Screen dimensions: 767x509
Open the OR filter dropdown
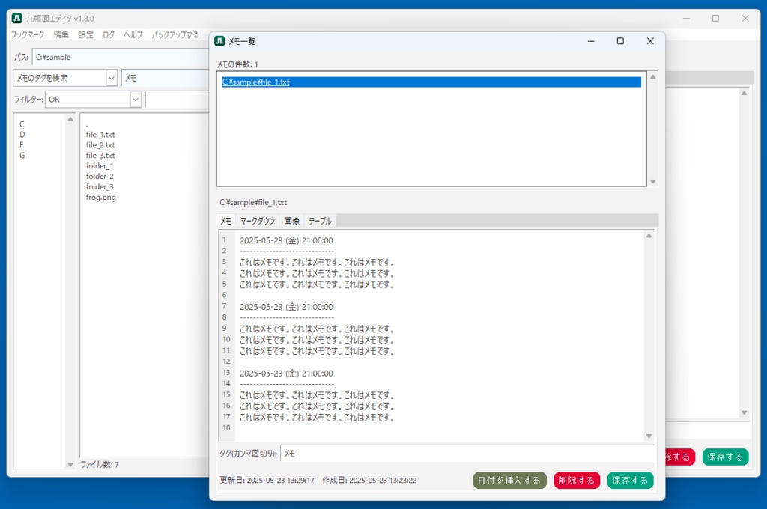pyautogui.click(x=136, y=100)
